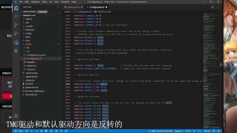
Task: Open the Extensions view in activity bar
Action: (x=16, y=42)
